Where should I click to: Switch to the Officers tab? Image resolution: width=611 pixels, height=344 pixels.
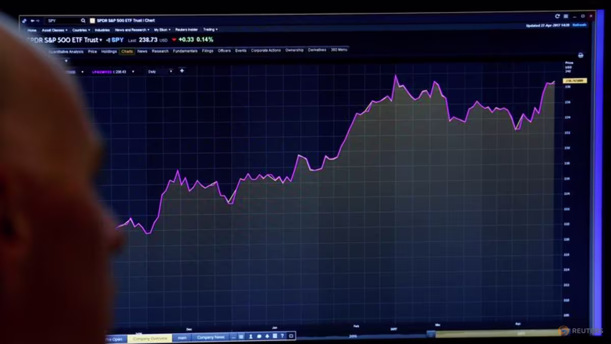tap(224, 51)
